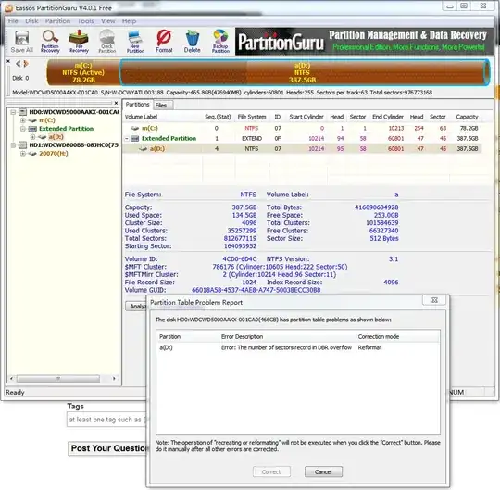500x490 pixels.
Task: Minimize the PartitionGuru window
Action: click(450, 6)
